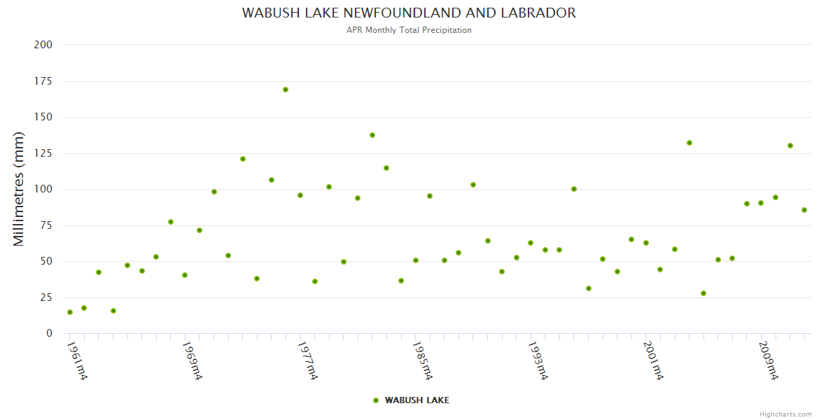The height and width of the screenshot is (420, 819).
Task: Toggle the WABUSH LAKE series legend label
Action: pos(416,400)
